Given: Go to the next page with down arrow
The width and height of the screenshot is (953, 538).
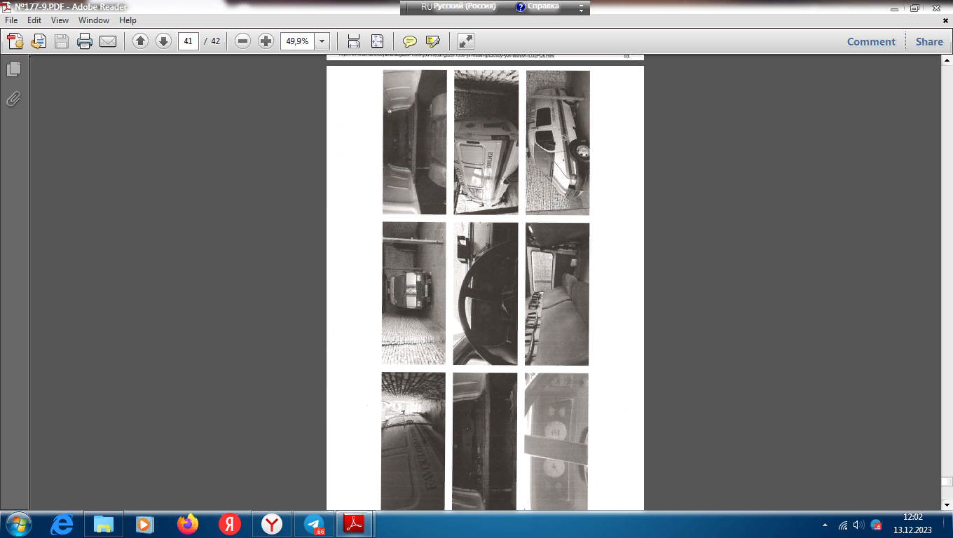Looking at the screenshot, I should [163, 41].
